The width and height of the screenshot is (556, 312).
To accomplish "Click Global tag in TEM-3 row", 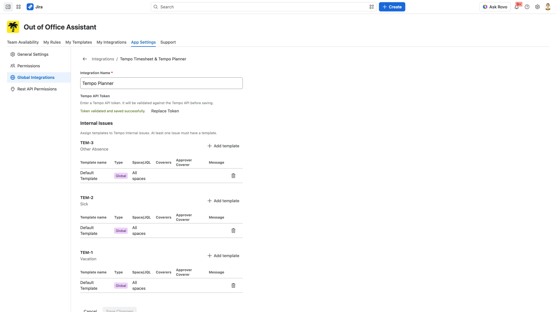I will point(121,176).
